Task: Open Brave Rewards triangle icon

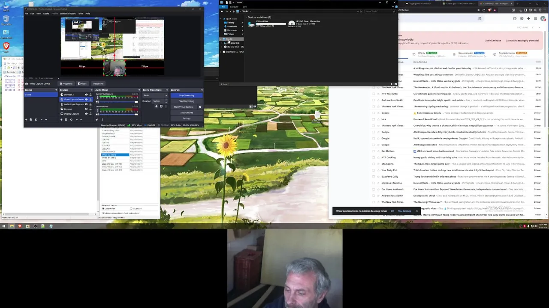Action: pyautogui.click(x=495, y=10)
